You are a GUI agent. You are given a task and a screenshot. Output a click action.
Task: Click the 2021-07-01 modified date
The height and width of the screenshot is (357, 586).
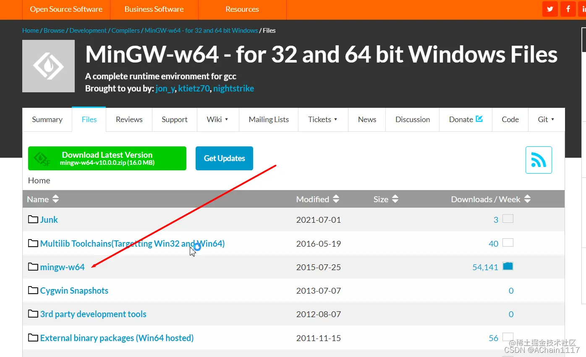point(318,219)
